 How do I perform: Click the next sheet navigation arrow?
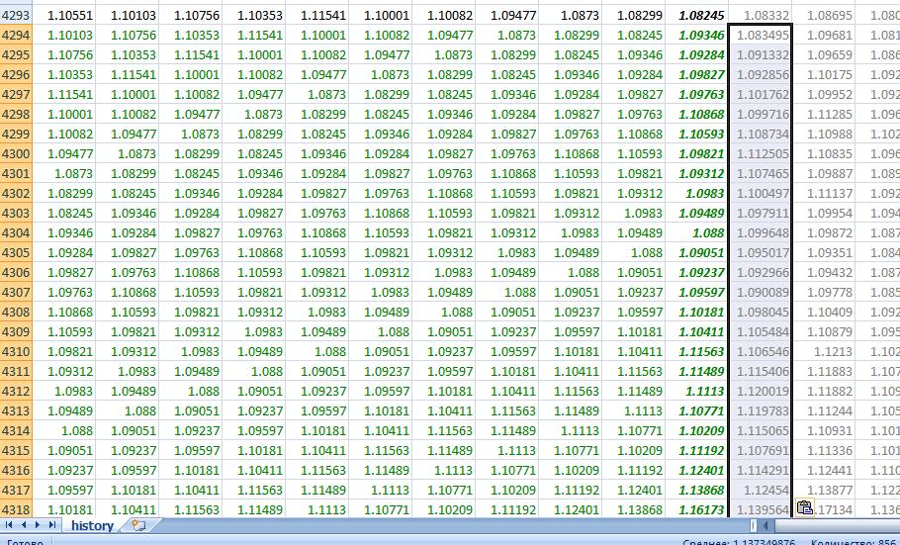[38, 525]
